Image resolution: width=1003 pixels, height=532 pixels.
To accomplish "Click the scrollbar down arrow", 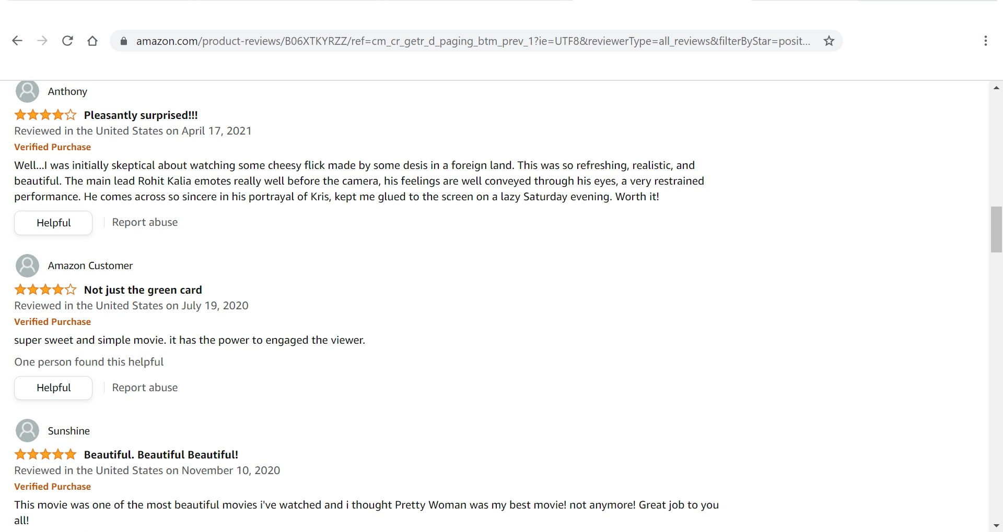I will (996, 525).
